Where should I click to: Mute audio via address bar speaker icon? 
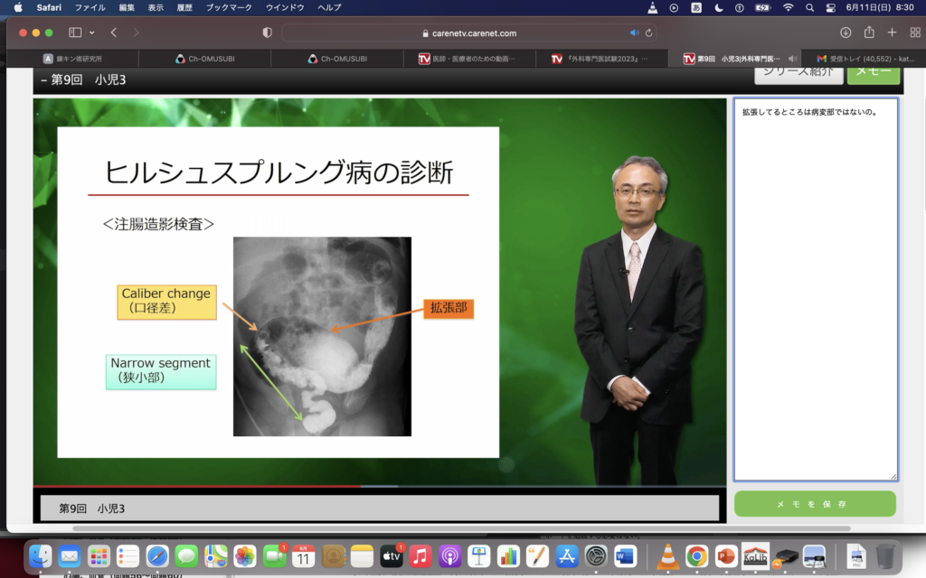pos(634,33)
